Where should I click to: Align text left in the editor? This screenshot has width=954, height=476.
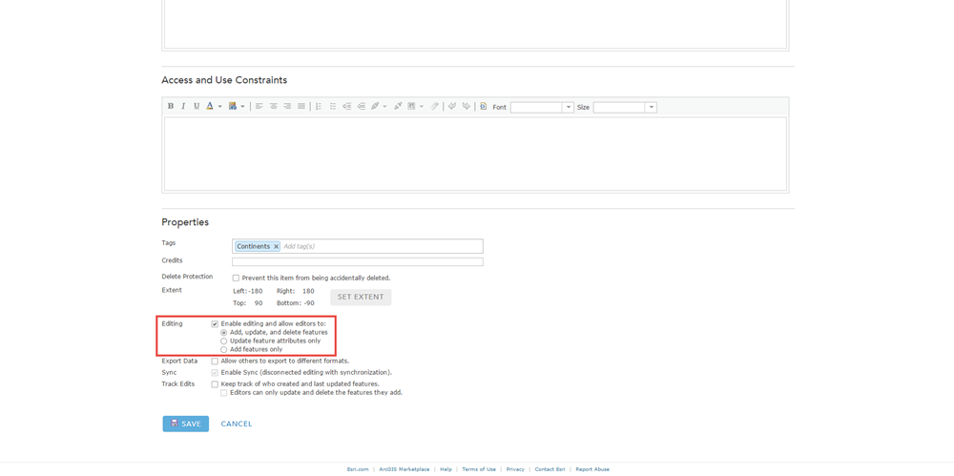[x=259, y=106]
